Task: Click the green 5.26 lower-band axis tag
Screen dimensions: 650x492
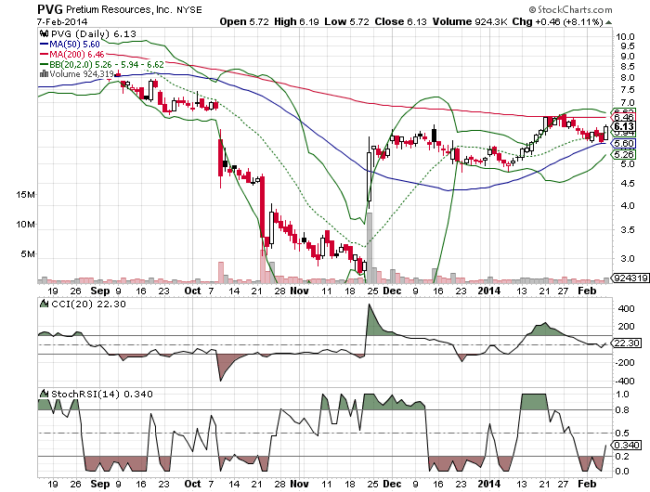Action: 624,155
